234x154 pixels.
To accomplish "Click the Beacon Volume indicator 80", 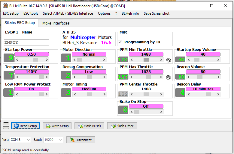I will 180,77.
